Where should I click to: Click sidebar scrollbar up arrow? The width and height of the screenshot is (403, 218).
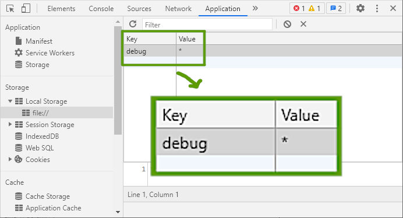[x=118, y=22]
